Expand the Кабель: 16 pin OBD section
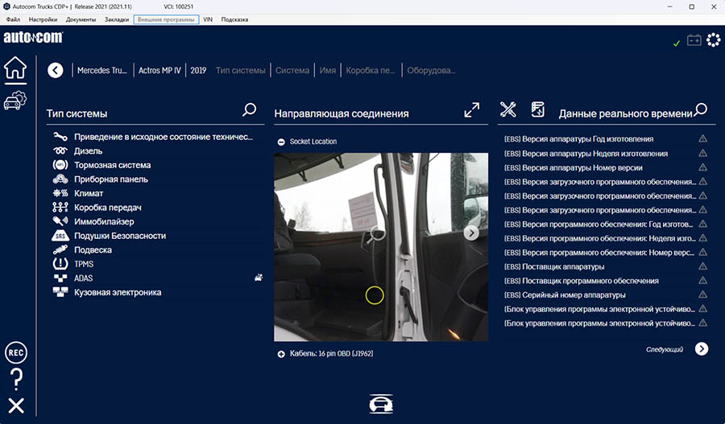This screenshot has height=424, width=725. (281, 354)
